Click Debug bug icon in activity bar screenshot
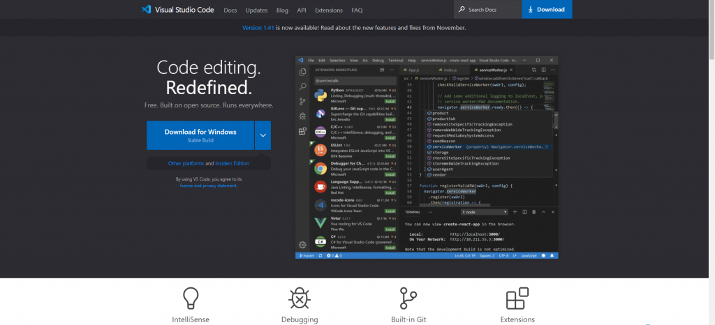715x325 pixels. tap(302, 116)
